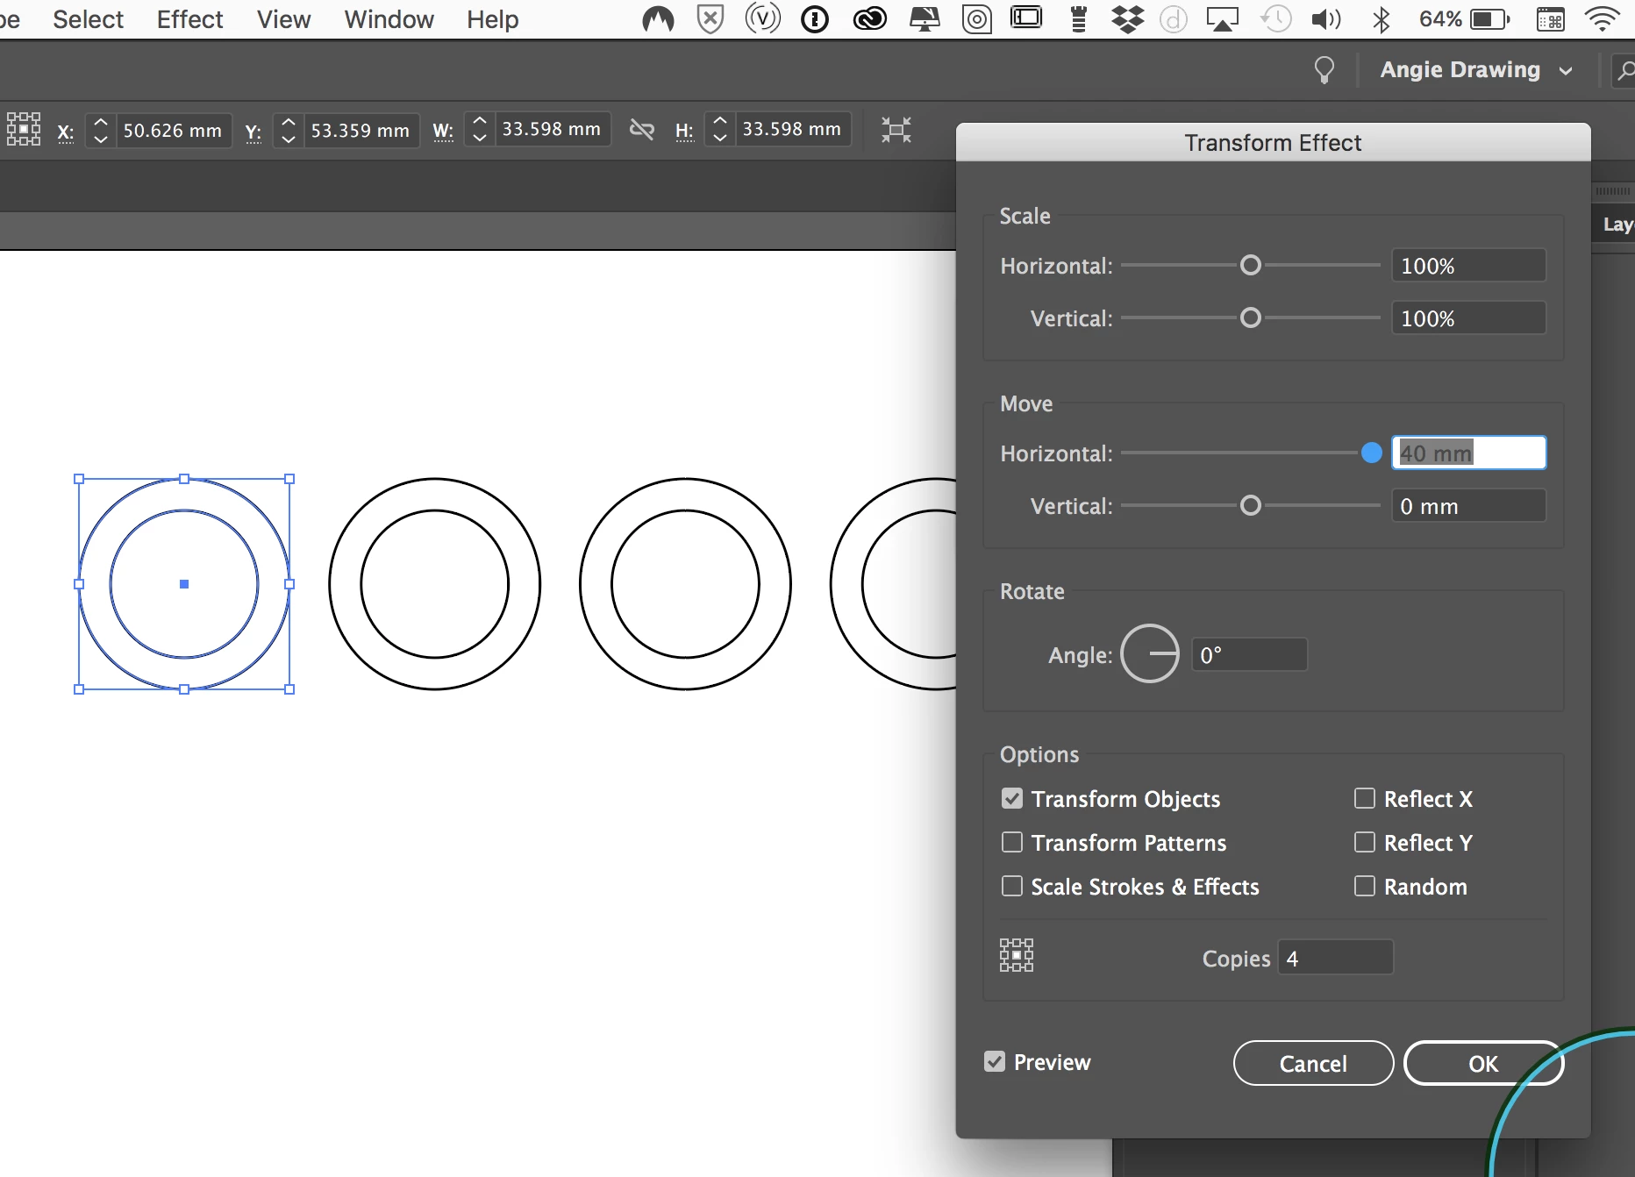Click the Copies number field
The height and width of the screenshot is (1177, 1635).
(1335, 957)
